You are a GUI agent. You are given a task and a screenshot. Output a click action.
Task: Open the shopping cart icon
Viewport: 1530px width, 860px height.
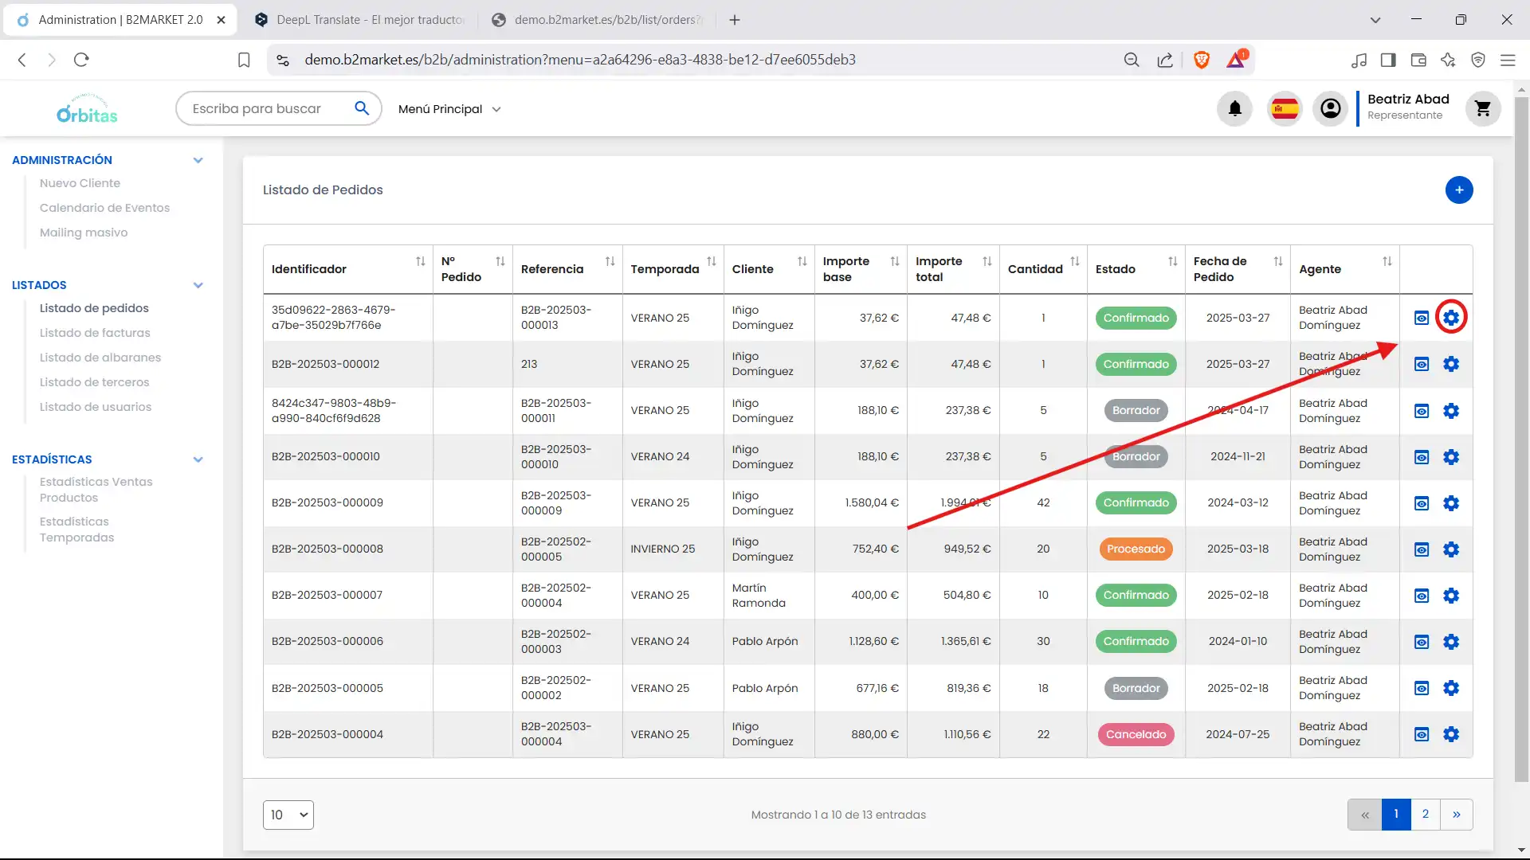coord(1482,108)
